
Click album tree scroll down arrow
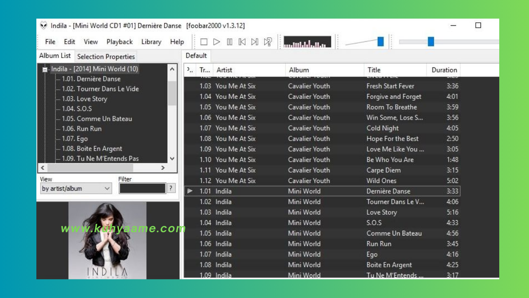click(172, 159)
